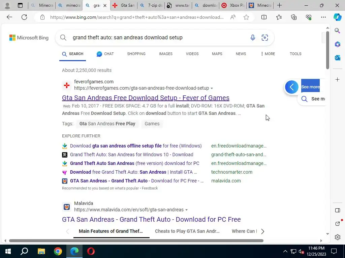Screen dimensions: 345x258
Task: Click the search magnifier in Bing box
Action: point(63,38)
